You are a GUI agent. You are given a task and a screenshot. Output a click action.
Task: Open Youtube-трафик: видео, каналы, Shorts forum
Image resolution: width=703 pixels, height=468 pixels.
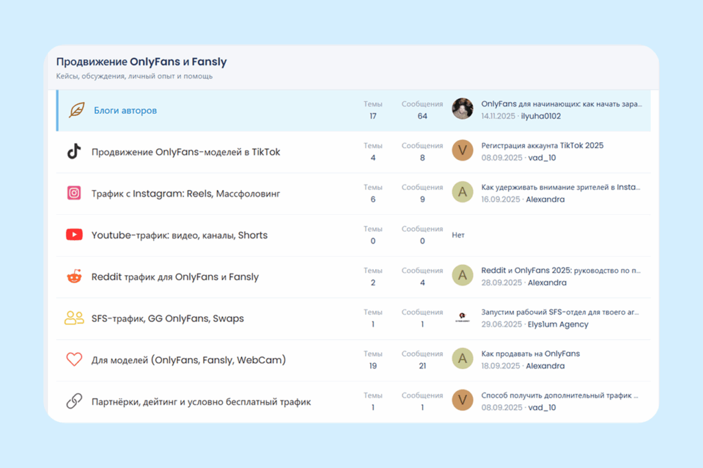pos(179,235)
